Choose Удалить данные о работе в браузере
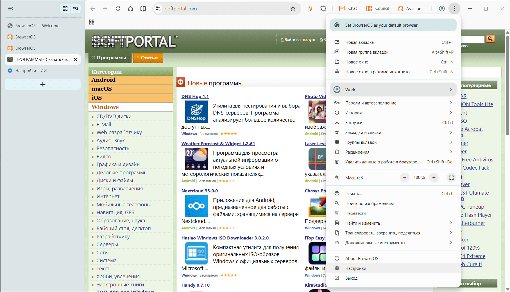This screenshot has width=510, height=292. (393, 162)
